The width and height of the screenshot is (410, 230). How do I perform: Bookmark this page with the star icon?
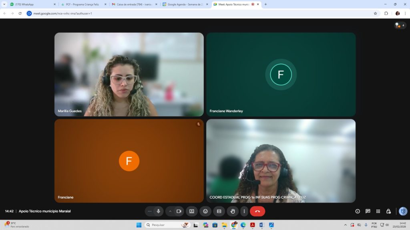[x=375, y=13]
